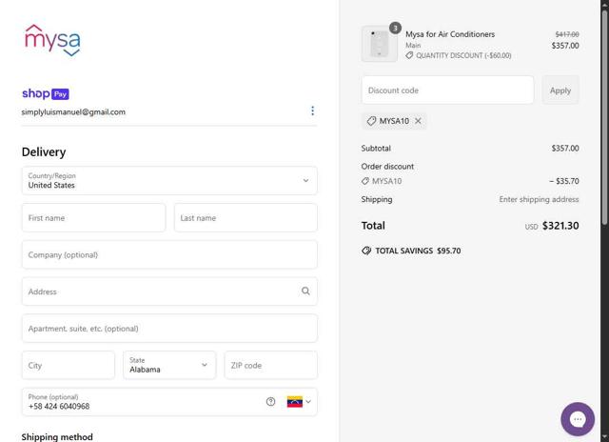
Task: Focus the Last name field
Action: 246,218
